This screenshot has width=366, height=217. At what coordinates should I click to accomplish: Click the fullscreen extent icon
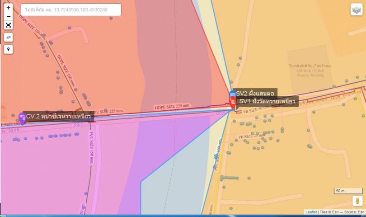coord(8,25)
